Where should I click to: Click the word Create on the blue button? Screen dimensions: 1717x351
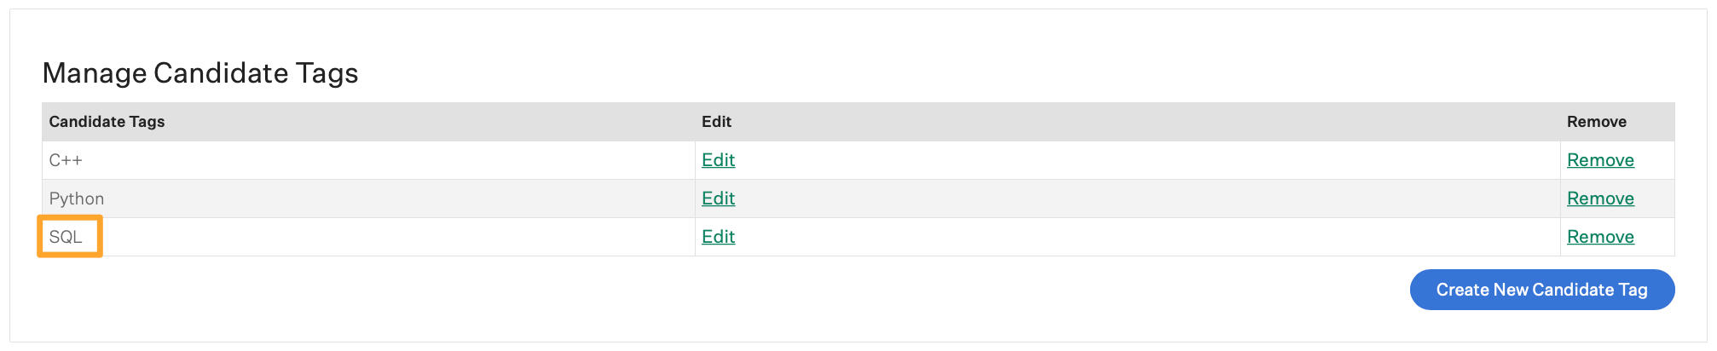pos(1462,290)
